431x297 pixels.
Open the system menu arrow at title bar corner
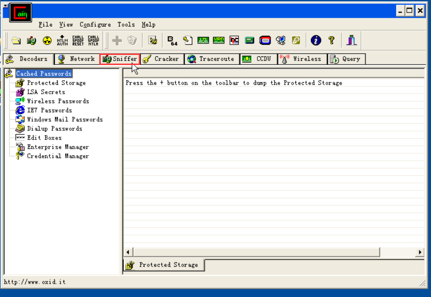click(5, 5)
